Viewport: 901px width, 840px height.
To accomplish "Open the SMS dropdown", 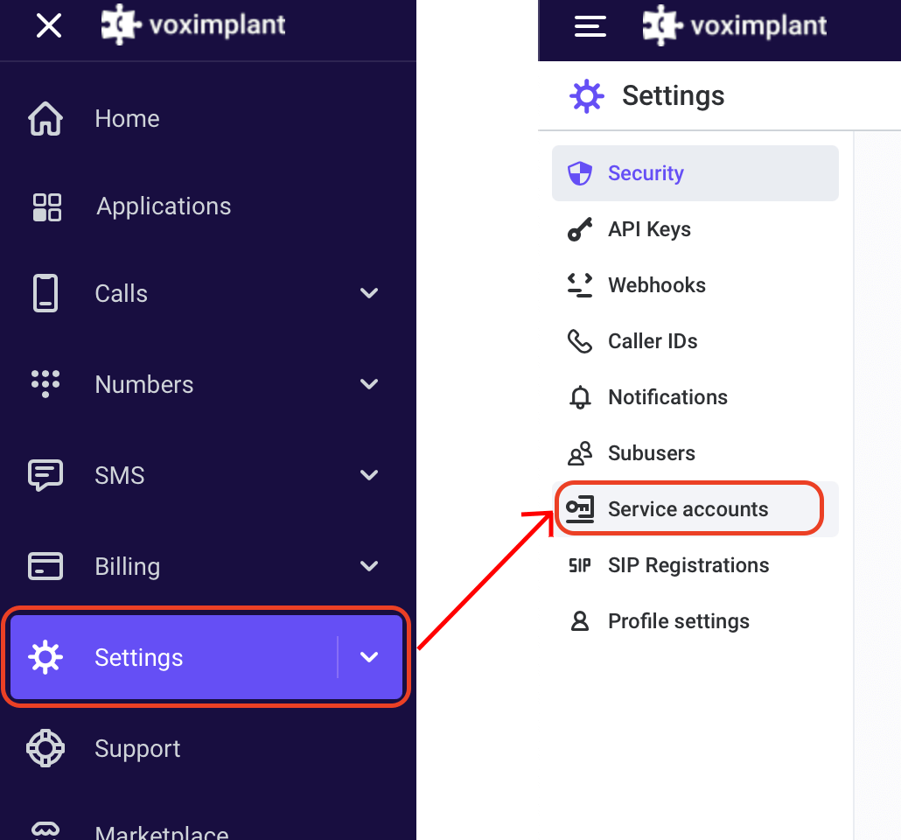I will pos(368,475).
